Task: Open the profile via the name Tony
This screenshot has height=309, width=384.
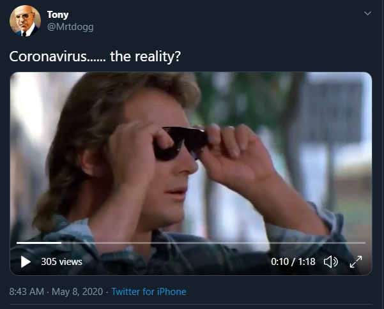Action: [x=58, y=15]
